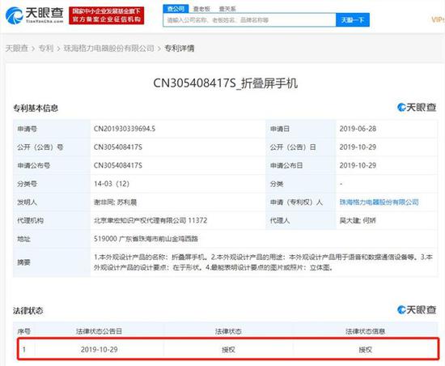This screenshot has height=366, width=445.
Task: Click the red official credit agency banner
Action: coord(107,15)
